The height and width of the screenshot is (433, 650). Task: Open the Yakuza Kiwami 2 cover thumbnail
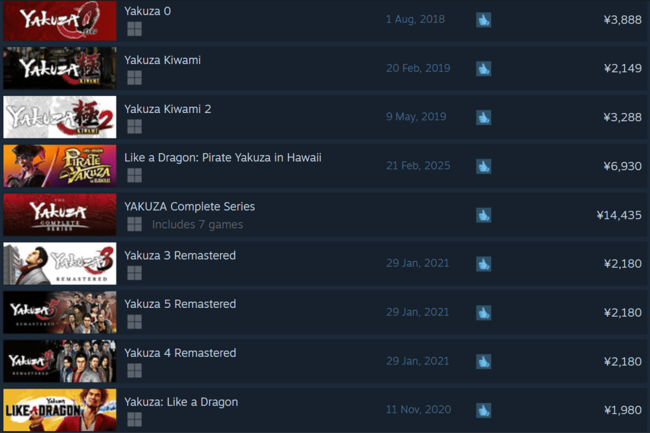[60, 117]
